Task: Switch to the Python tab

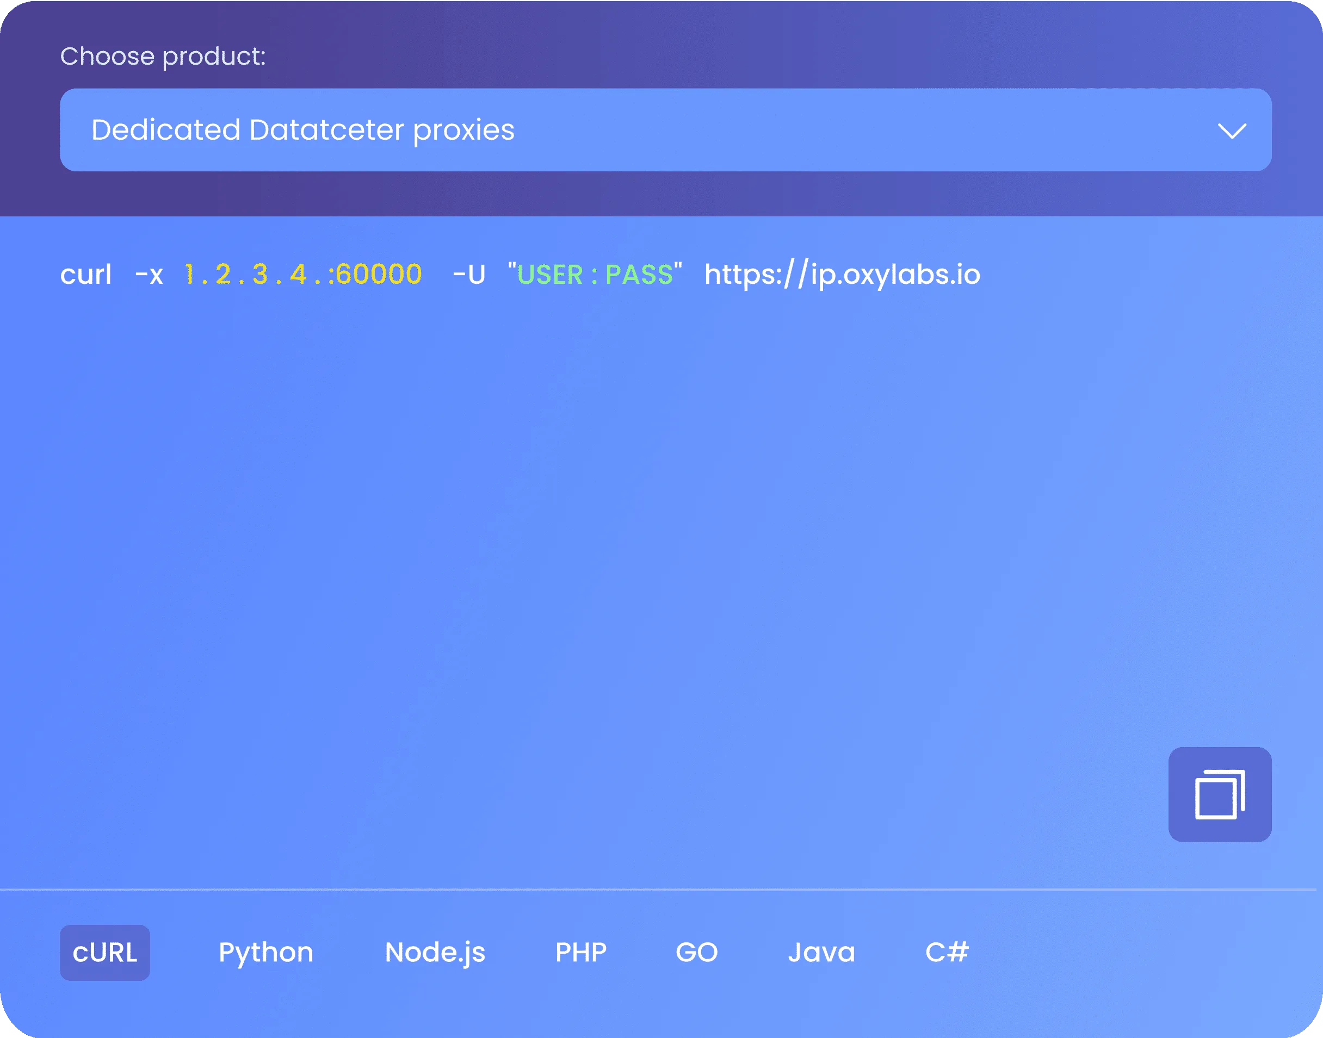Action: click(x=265, y=953)
